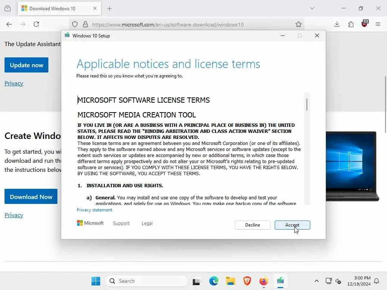This screenshot has height=290, width=387.
Task: Click the site security padlock icon
Action: pyautogui.click(x=85, y=24)
